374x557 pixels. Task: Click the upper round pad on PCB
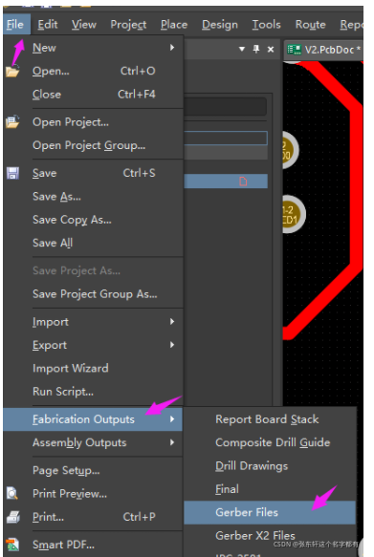290,150
